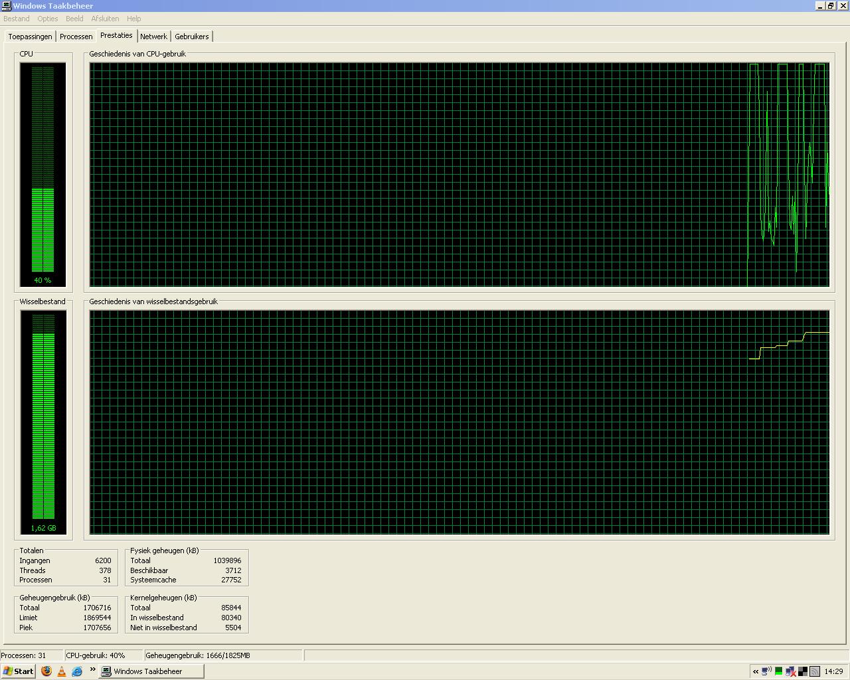Open the Opties menu

(x=48, y=19)
